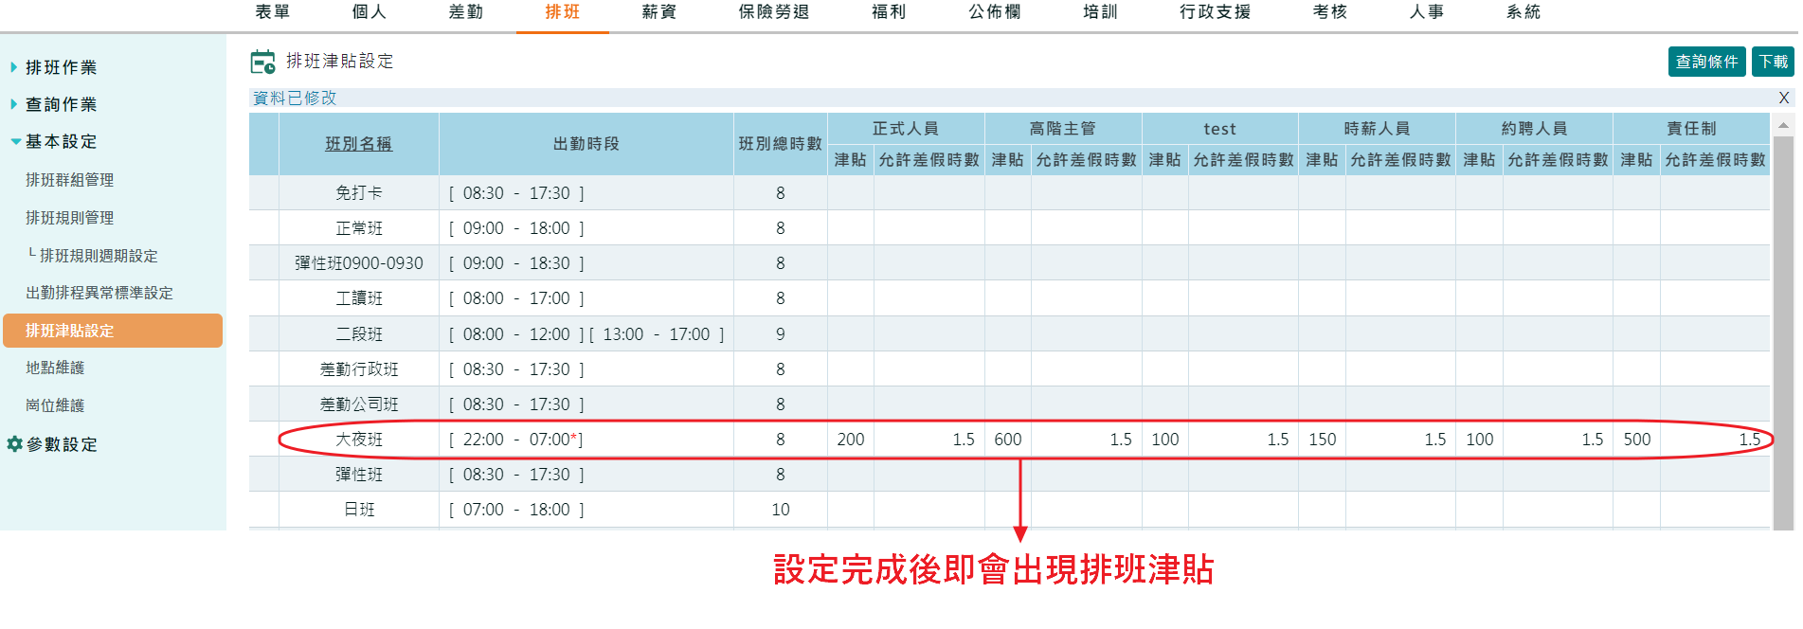Sort by the 班別名稱 column link
Image resolution: width=1803 pixels, height=629 pixels.
pos(358,144)
